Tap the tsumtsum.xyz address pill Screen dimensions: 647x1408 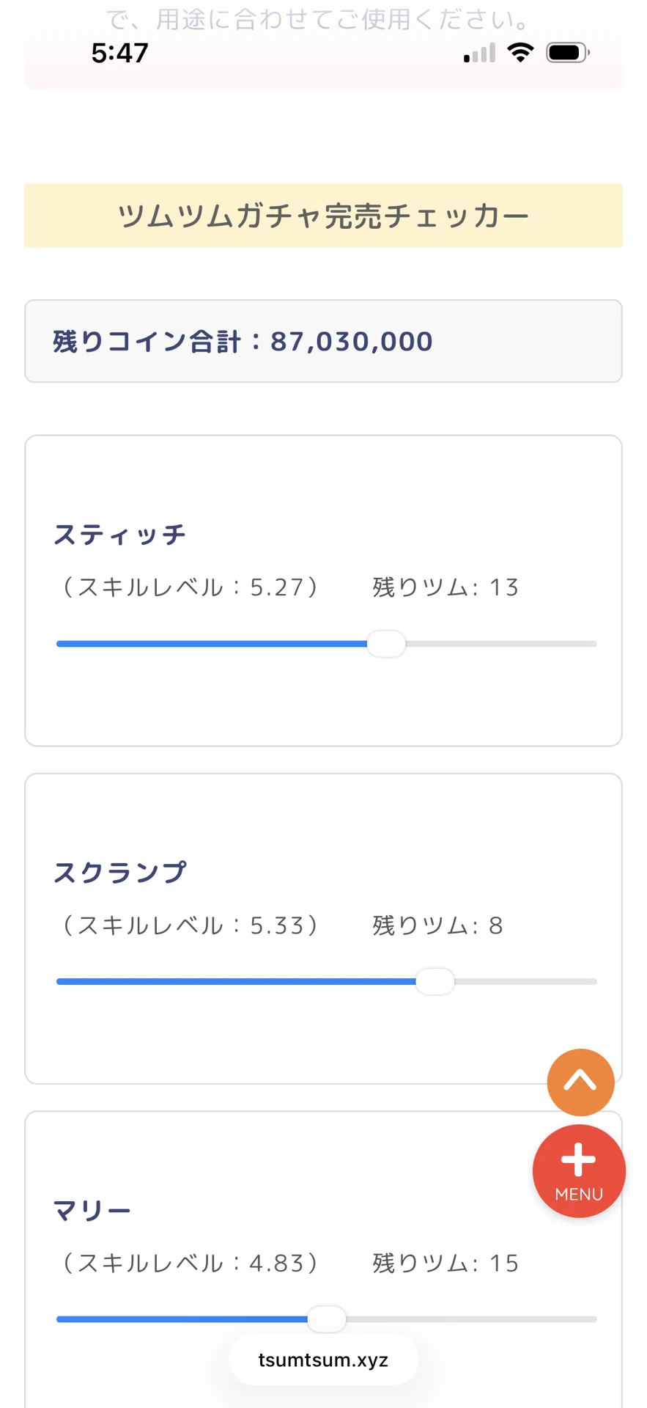point(323,1360)
